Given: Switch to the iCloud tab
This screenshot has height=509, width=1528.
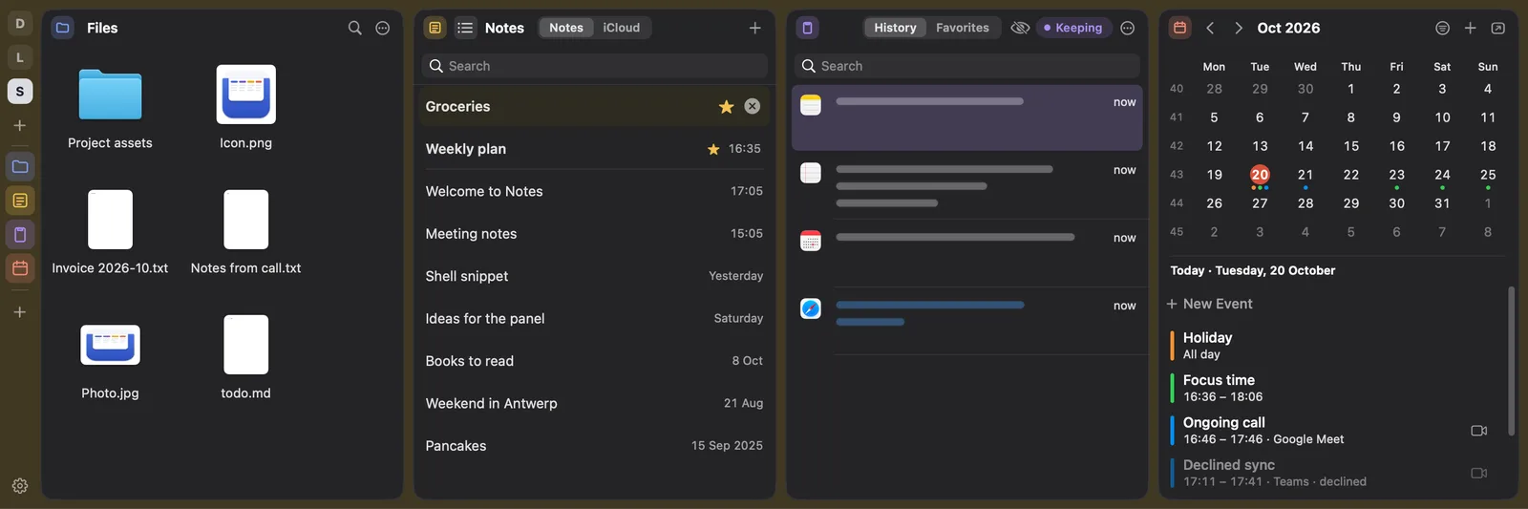Looking at the screenshot, I should 622,28.
